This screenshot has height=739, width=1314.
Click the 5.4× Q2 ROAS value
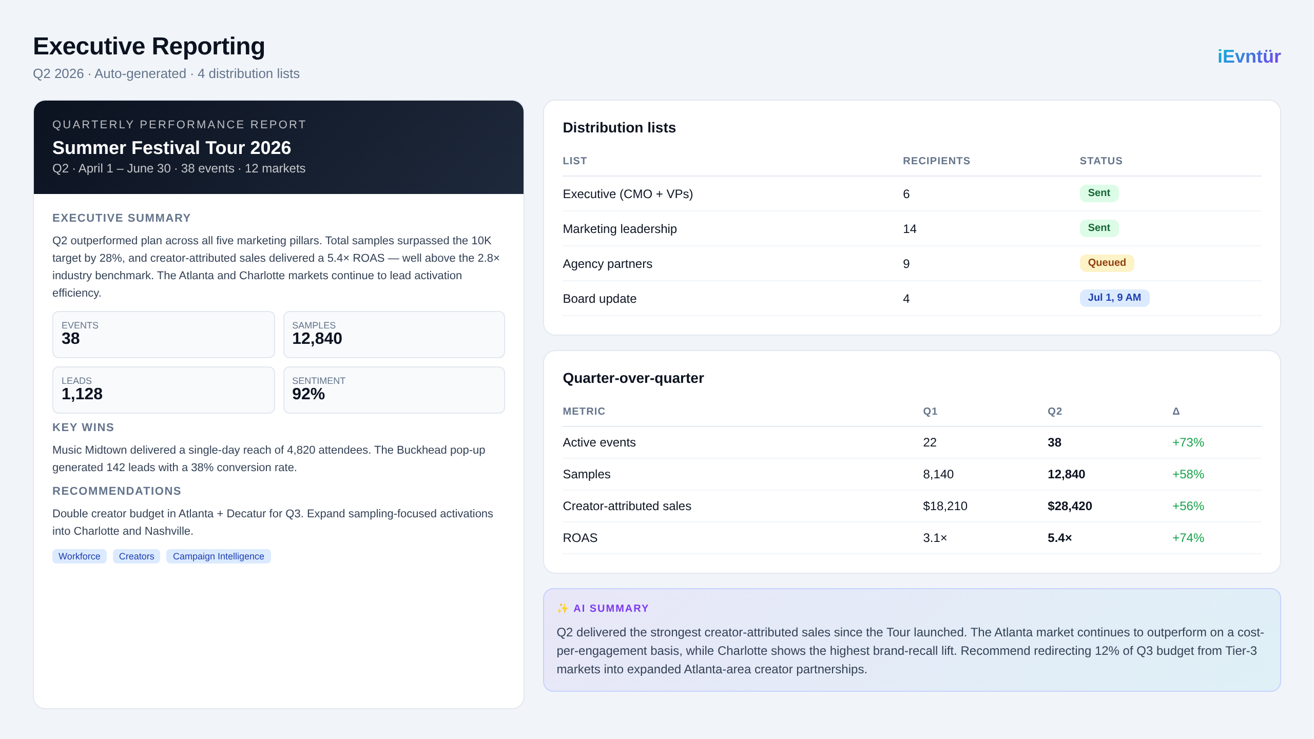tap(1060, 538)
